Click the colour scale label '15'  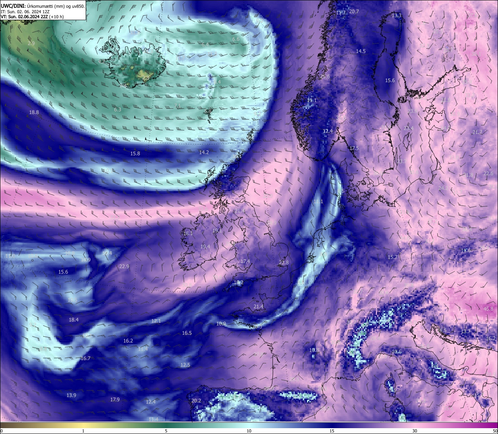(x=332, y=431)
